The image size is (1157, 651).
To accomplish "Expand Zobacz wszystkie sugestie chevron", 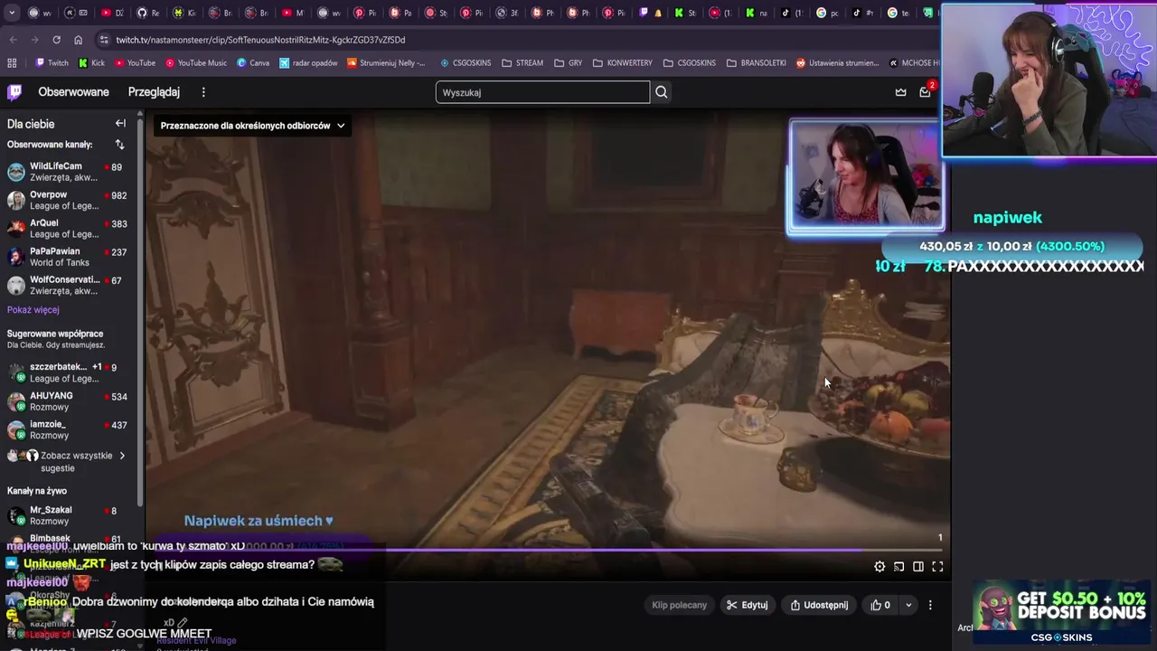I will 122,456.
